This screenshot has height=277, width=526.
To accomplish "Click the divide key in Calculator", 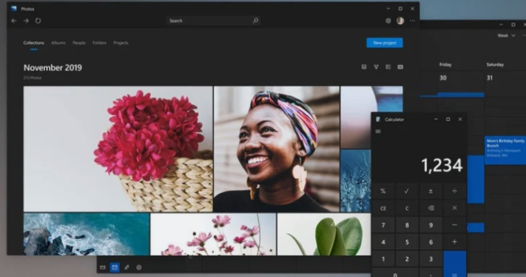I will click(x=454, y=191).
